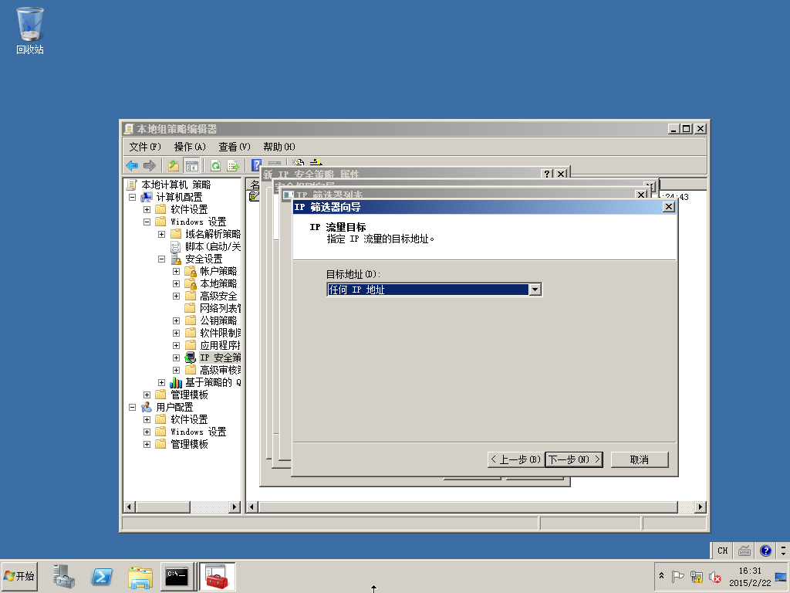
Task: Expand the 域名解析策略 node
Action: pos(161,234)
